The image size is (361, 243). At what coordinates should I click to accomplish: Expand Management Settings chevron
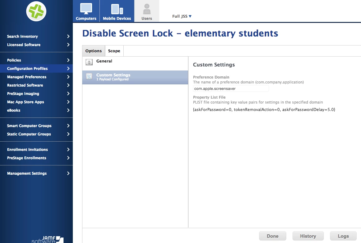68,173
